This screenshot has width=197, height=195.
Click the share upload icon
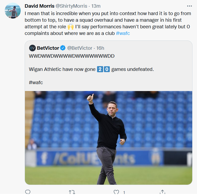[x=163, y=192]
